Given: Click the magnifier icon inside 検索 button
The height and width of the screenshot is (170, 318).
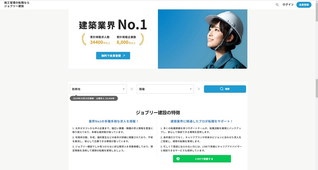Looking at the screenshot, I should (x=221, y=89).
